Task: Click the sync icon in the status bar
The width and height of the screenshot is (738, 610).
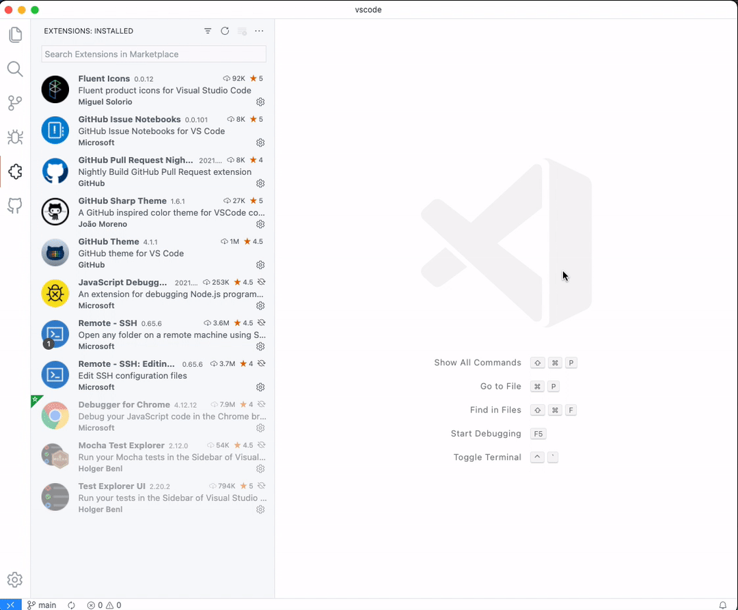Action: coord(71,605)
